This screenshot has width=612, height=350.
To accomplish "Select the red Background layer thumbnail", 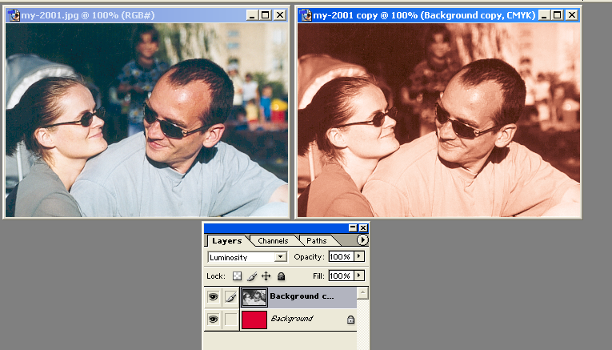I will point(254,319).
